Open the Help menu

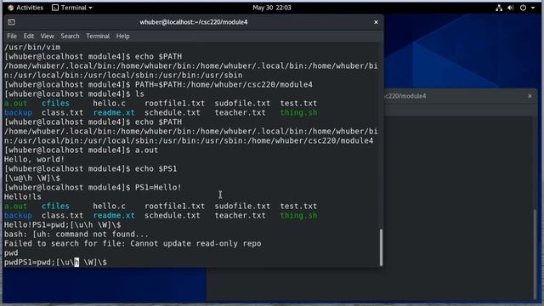coord(122,36)
